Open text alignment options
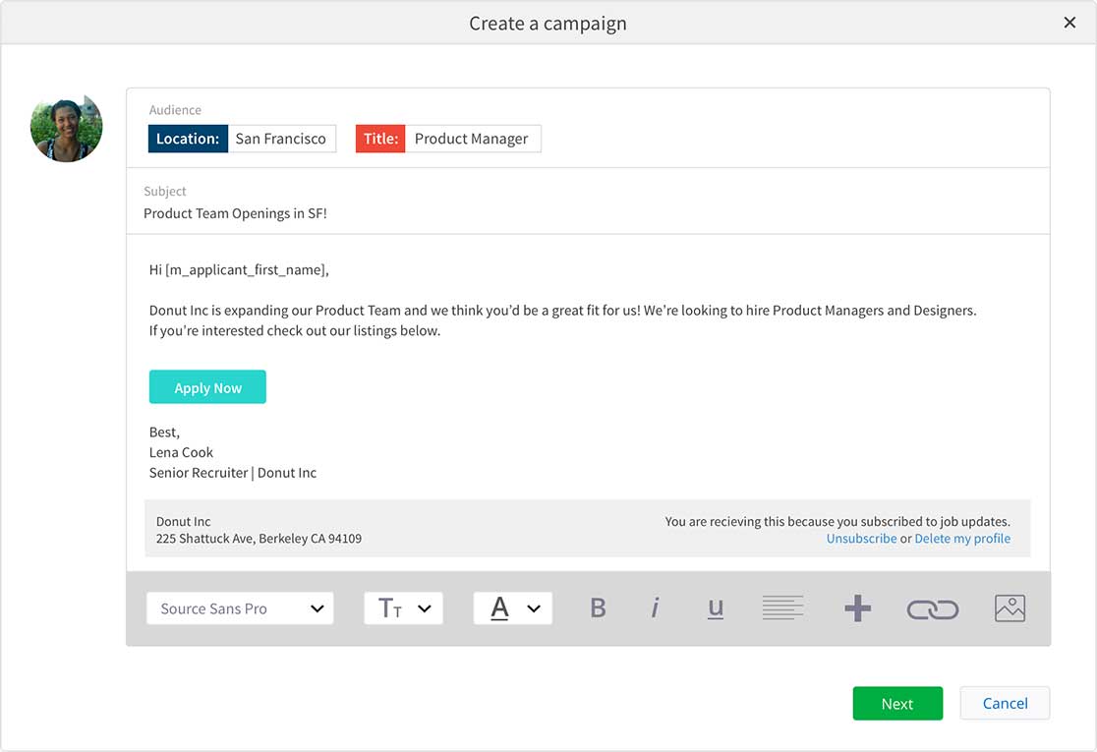1097x752 pixels. click(x=782, y=607)
